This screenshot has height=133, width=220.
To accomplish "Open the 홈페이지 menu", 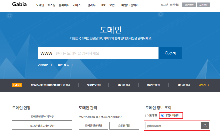I will point(64,5).
